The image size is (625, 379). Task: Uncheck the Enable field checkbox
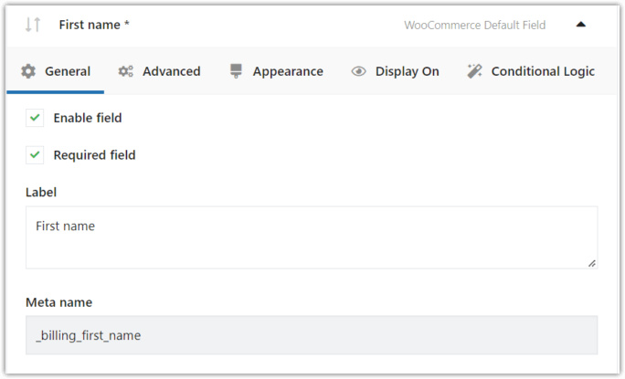click(x=35, y=118)
